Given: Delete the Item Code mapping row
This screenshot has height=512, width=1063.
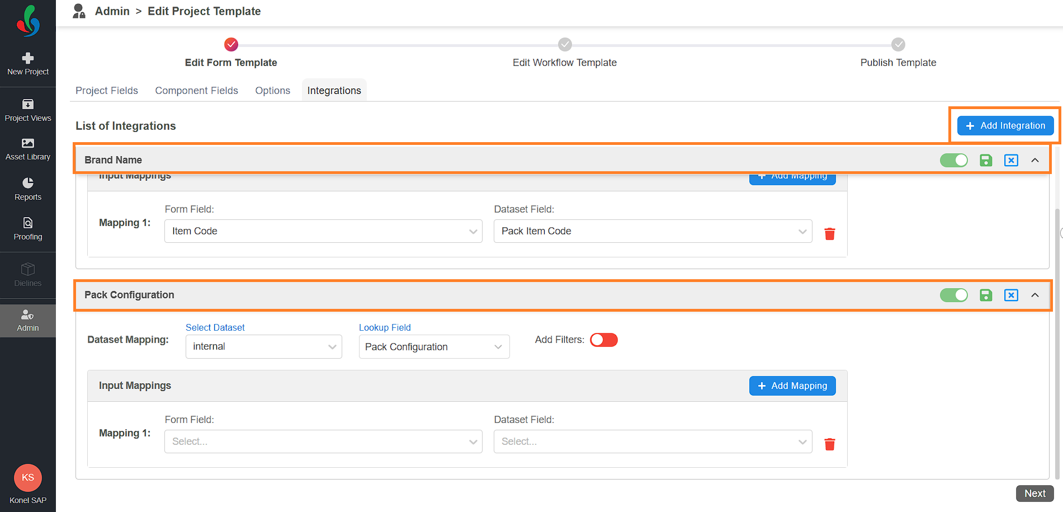Looking at the screenshot, I should click(830, 234).
